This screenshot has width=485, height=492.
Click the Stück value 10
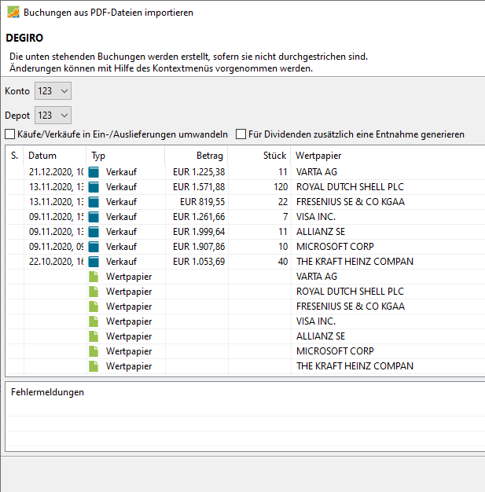tap(283, 247)
